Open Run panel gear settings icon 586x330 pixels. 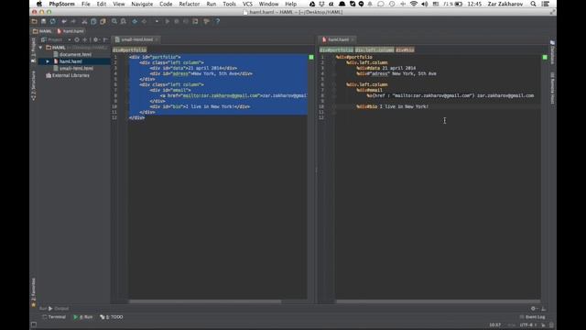[x=534, y=309]
